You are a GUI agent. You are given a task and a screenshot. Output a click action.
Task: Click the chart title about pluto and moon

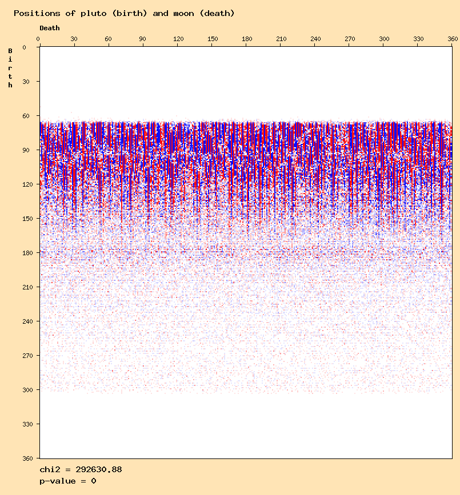124,13
